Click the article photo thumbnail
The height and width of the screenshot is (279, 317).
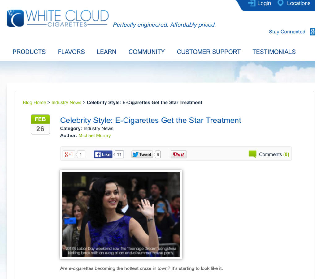tap(121, 214)
